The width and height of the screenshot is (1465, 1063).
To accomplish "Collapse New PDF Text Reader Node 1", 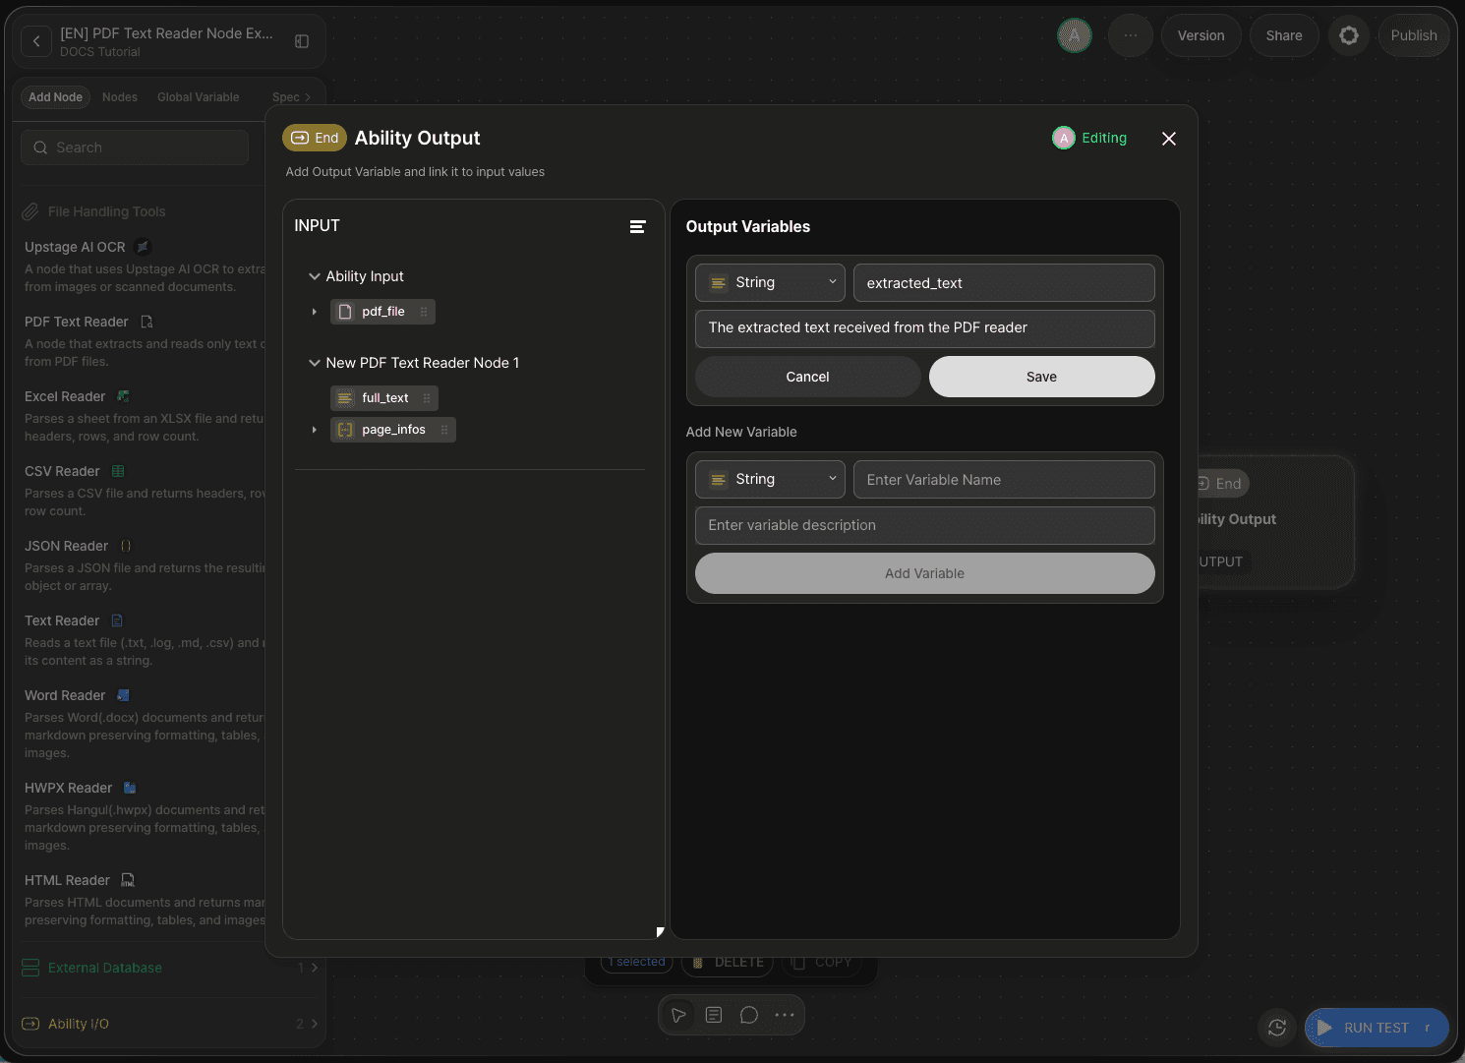I will (x=315, y=363).
